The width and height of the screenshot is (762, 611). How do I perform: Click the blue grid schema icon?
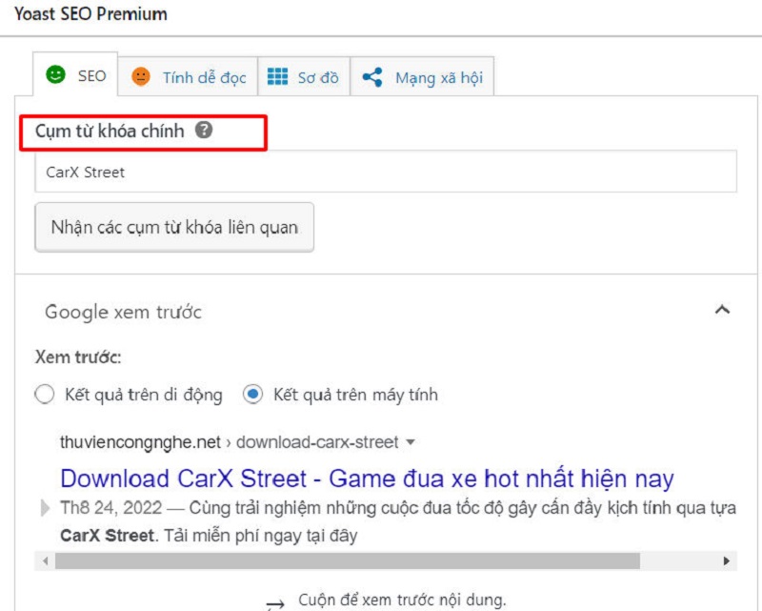277,76
